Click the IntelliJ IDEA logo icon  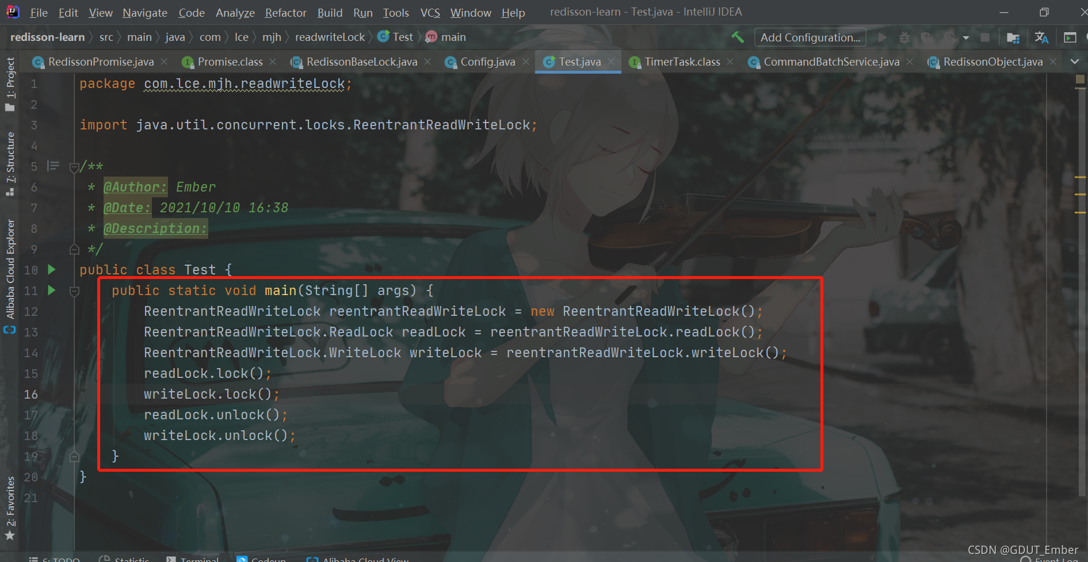tap(12, 12)
